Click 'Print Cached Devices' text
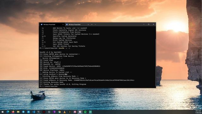This screenshot has height=114, width=202. [x=62, y=40]
